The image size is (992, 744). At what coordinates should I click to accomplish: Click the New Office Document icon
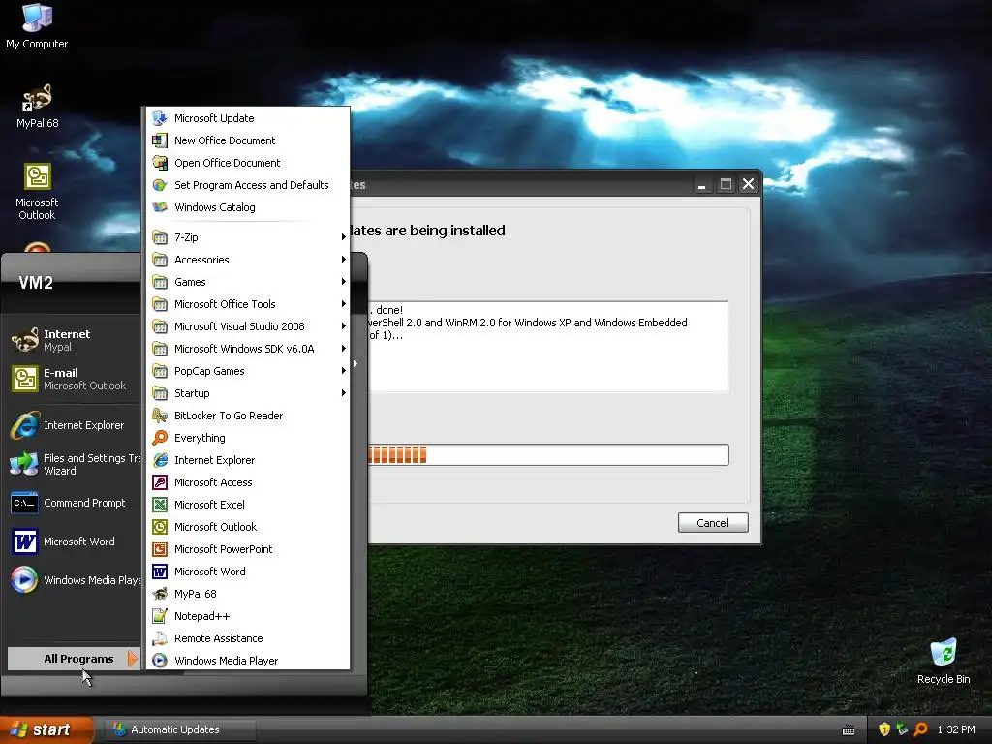[x=160, y=140]
